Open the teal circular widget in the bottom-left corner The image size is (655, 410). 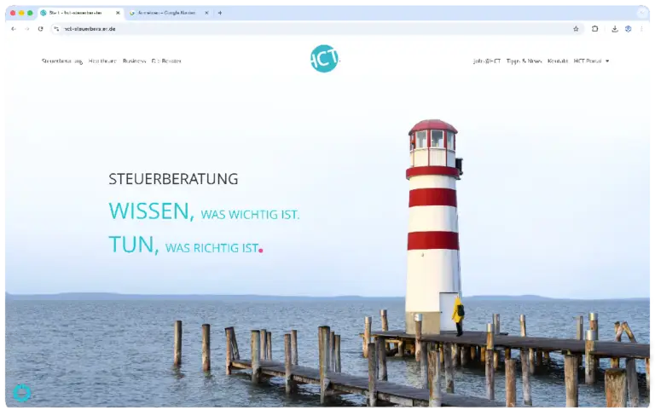(x=21, y=392)
